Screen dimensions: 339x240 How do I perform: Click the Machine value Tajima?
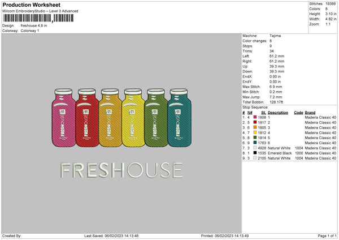tap(275, 36)
